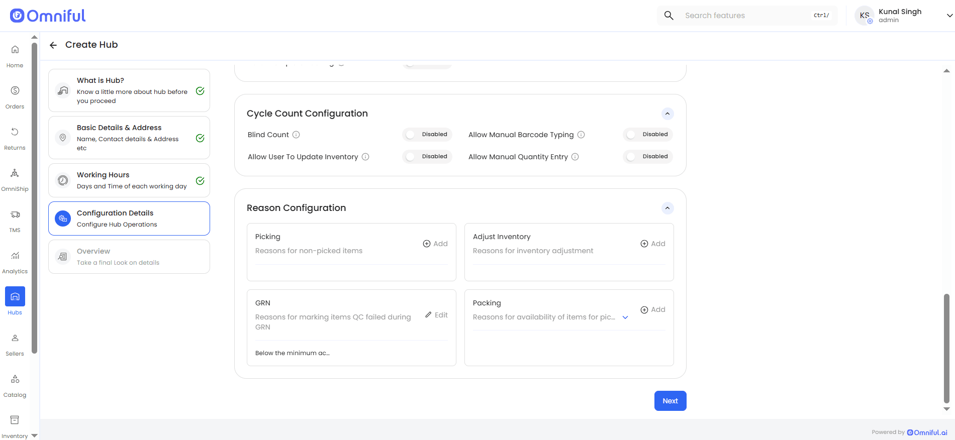This screenshot has height=440, width=955.
Task: Open Catalog from the sidebar
Action: click(15, 379)
